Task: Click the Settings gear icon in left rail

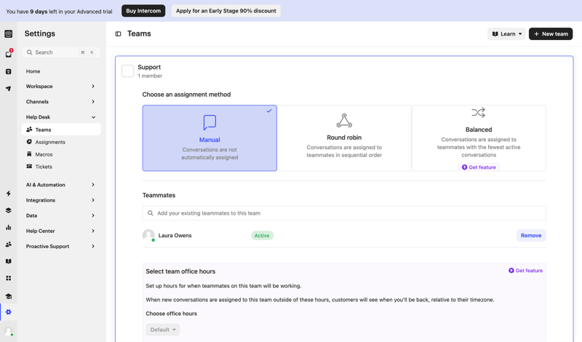Action: 8,312
